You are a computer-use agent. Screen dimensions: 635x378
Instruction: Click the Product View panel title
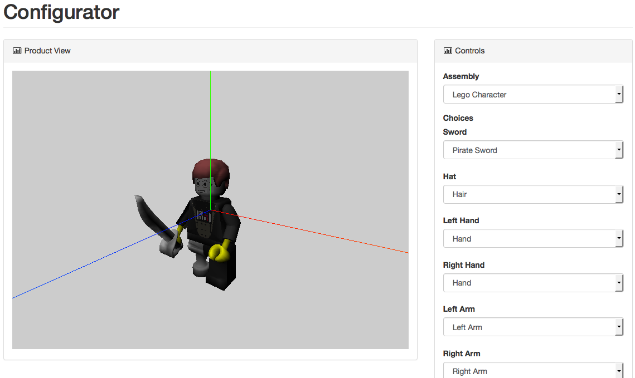click(x=47, y=51)
